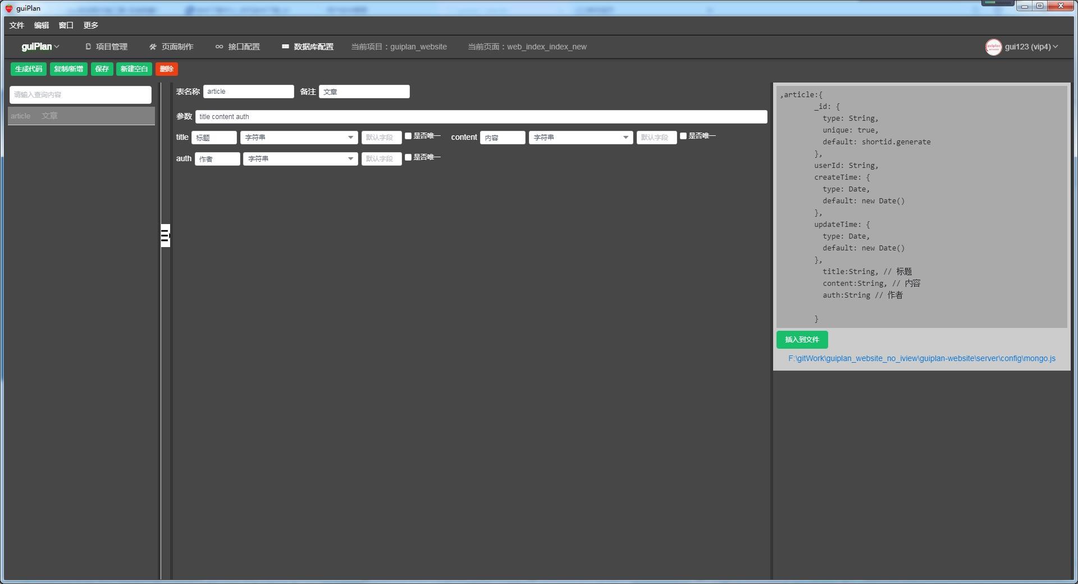This screenshot has height=584, width=1078.
Task: Click the user avatar icon for gui123
Action: (x=993, y=47)
